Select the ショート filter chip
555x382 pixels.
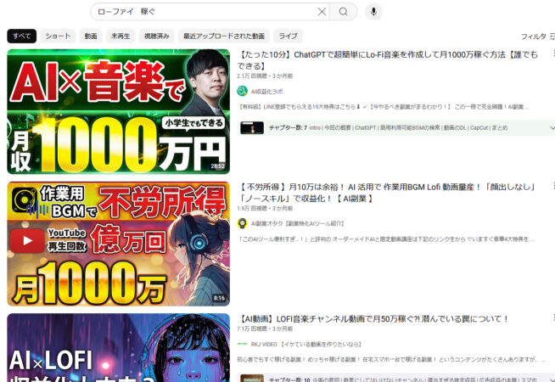click(58, 37)
